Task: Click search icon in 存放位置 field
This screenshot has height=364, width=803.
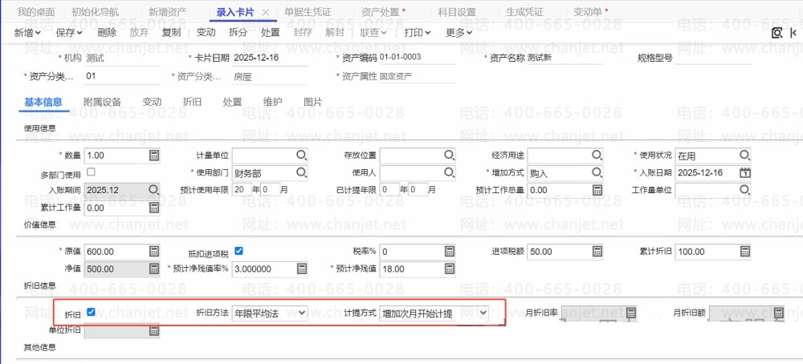Action: coord(449,156)
